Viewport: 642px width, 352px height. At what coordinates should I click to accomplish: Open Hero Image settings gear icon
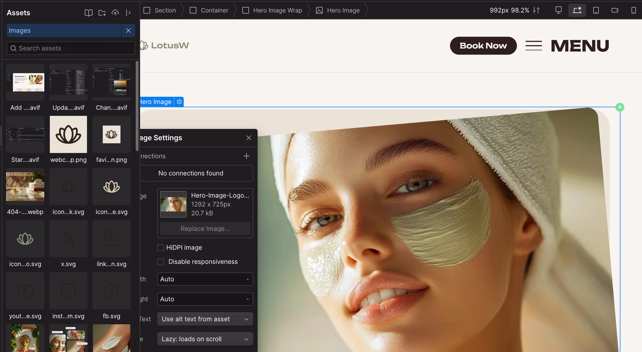point(179,102)
